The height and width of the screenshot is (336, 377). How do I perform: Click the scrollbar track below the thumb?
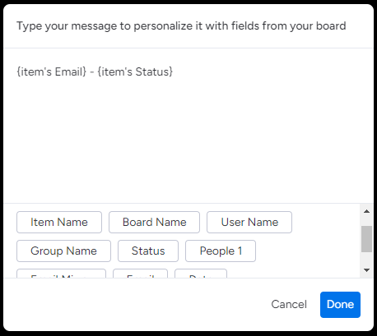(x=366, y=259)
